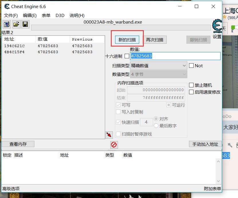Toggle the 十六进制 checkbox

tap(127, 56)
